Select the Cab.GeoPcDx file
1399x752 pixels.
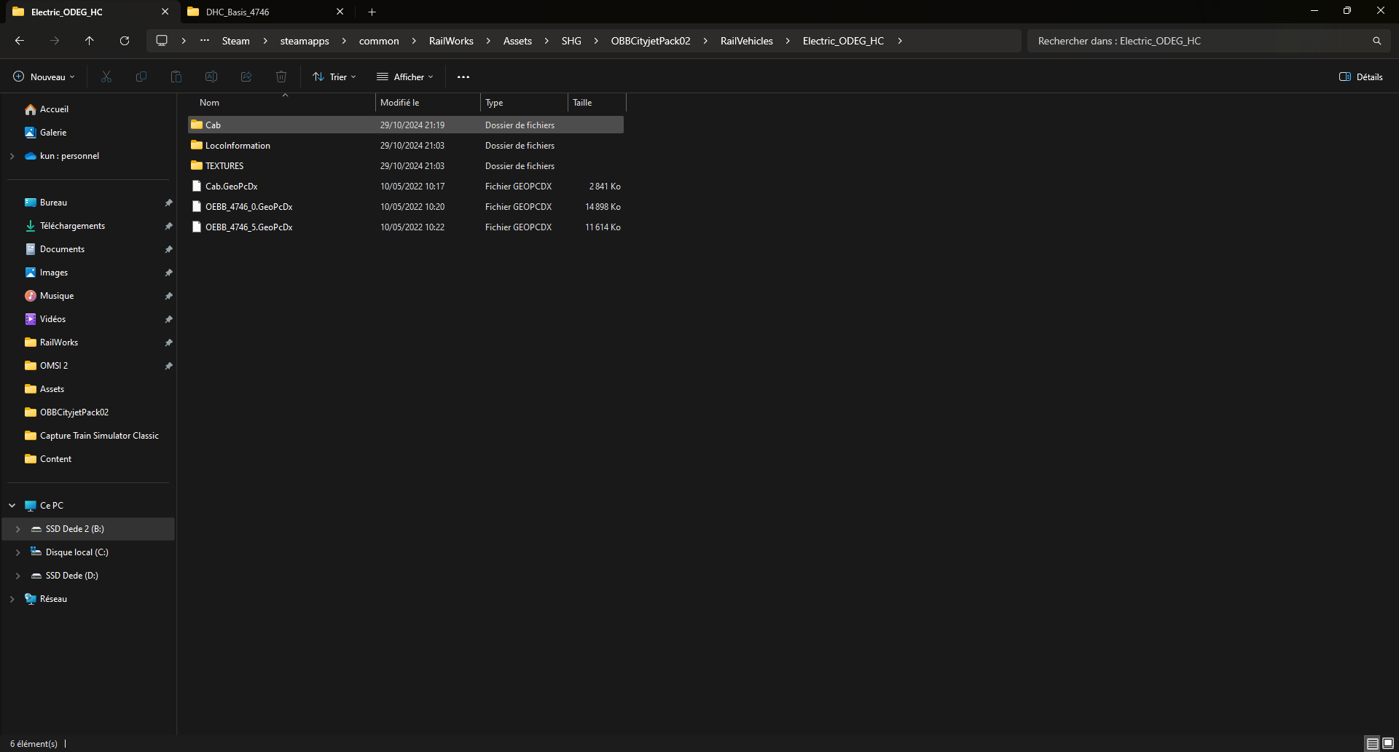(406, 187)
